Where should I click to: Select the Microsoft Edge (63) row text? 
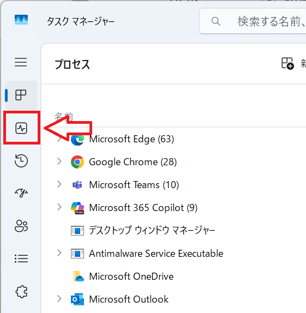pyautogui.click(x=131, y=139)
